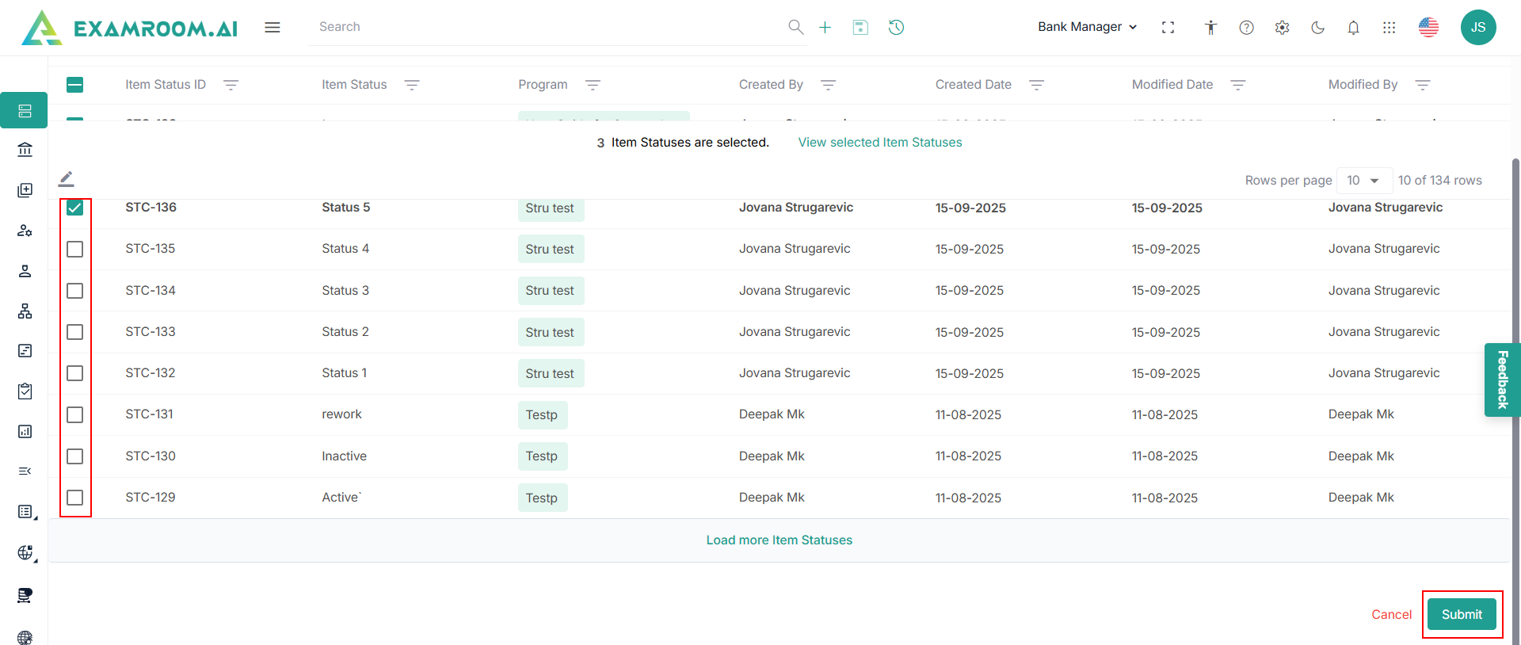Click the 'rework' status cell
Image resolution: width=1521 pixels, height=645 pixels.
tap(341, 414)
